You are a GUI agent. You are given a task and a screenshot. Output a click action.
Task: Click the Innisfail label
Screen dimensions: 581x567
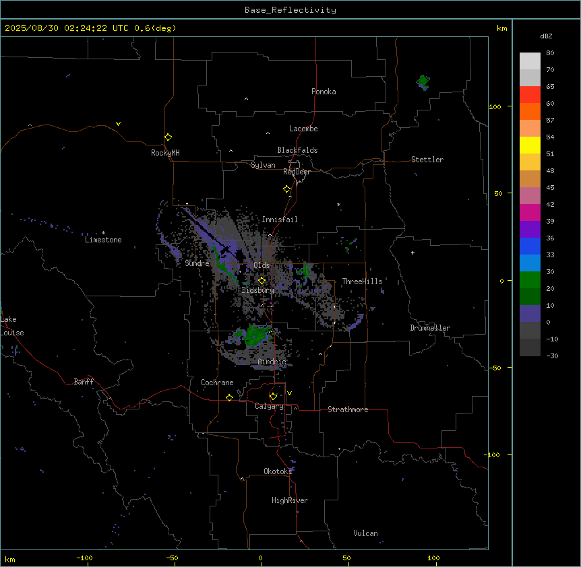point(280,220)
